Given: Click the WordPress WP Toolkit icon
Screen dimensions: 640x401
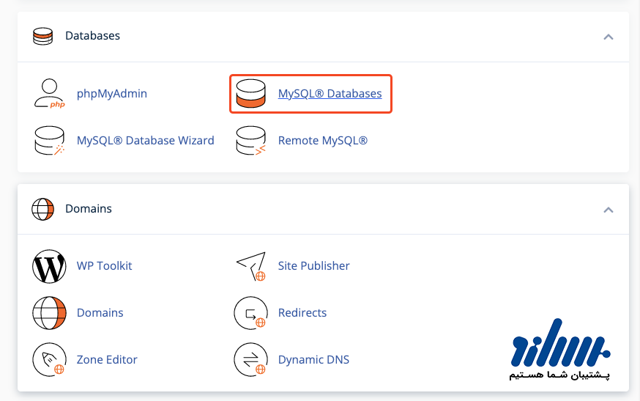Looking at the screenshot, I should click(49, 266).
